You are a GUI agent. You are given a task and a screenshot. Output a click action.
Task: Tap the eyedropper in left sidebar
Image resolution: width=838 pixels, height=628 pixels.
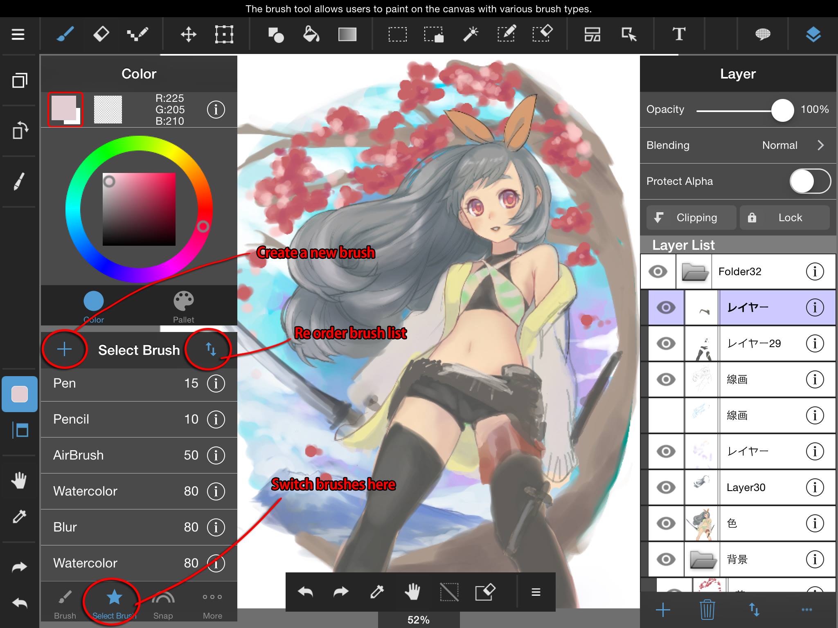coord(19,516)
